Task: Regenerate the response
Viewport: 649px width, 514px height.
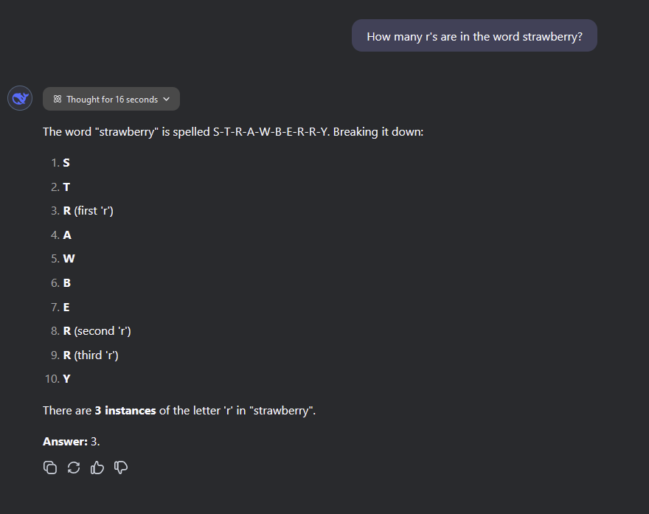Action: point(74,468)
